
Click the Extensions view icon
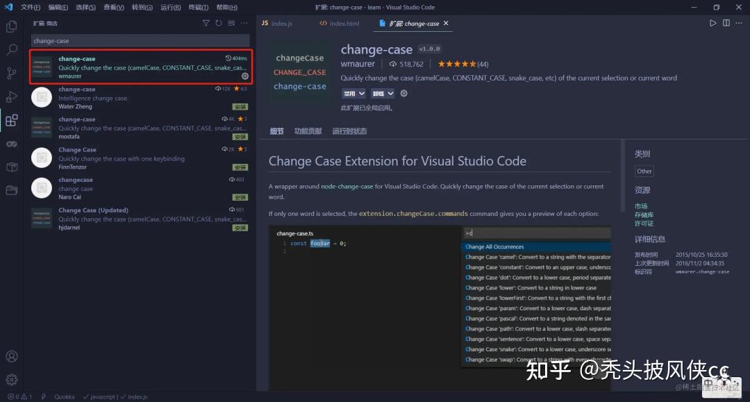(x=12, y=120)
